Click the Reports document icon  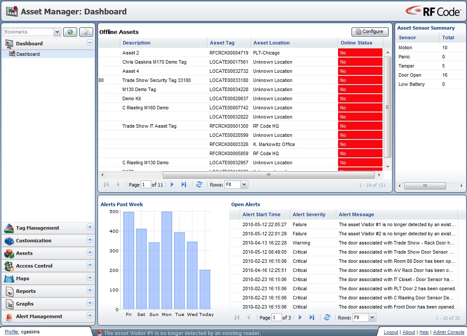coord(10,291)
